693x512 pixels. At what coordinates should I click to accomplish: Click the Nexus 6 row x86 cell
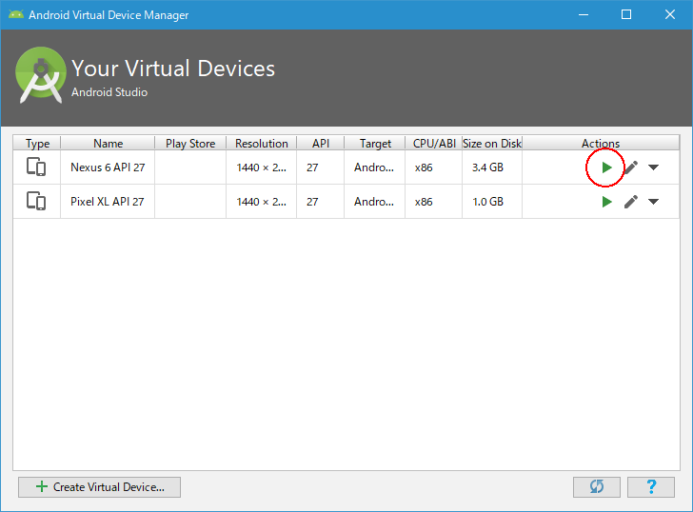point(433,167)
